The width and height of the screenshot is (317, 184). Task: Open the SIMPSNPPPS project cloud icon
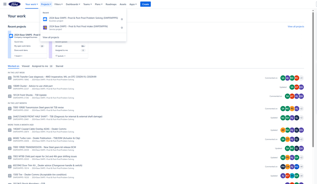click(x=45, y=19)
